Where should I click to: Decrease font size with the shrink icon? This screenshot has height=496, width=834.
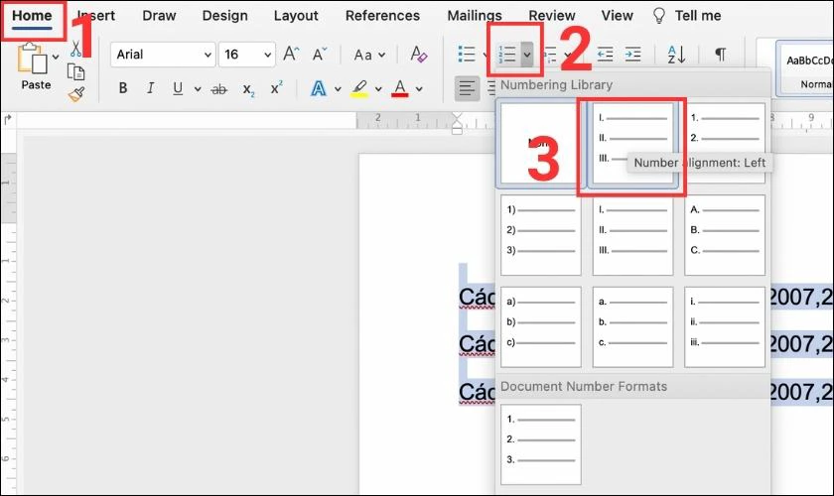pos(319,55)
